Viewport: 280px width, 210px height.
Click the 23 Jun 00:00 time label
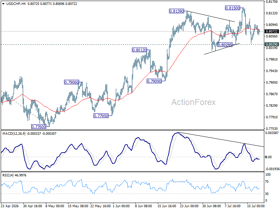[189, 206]
